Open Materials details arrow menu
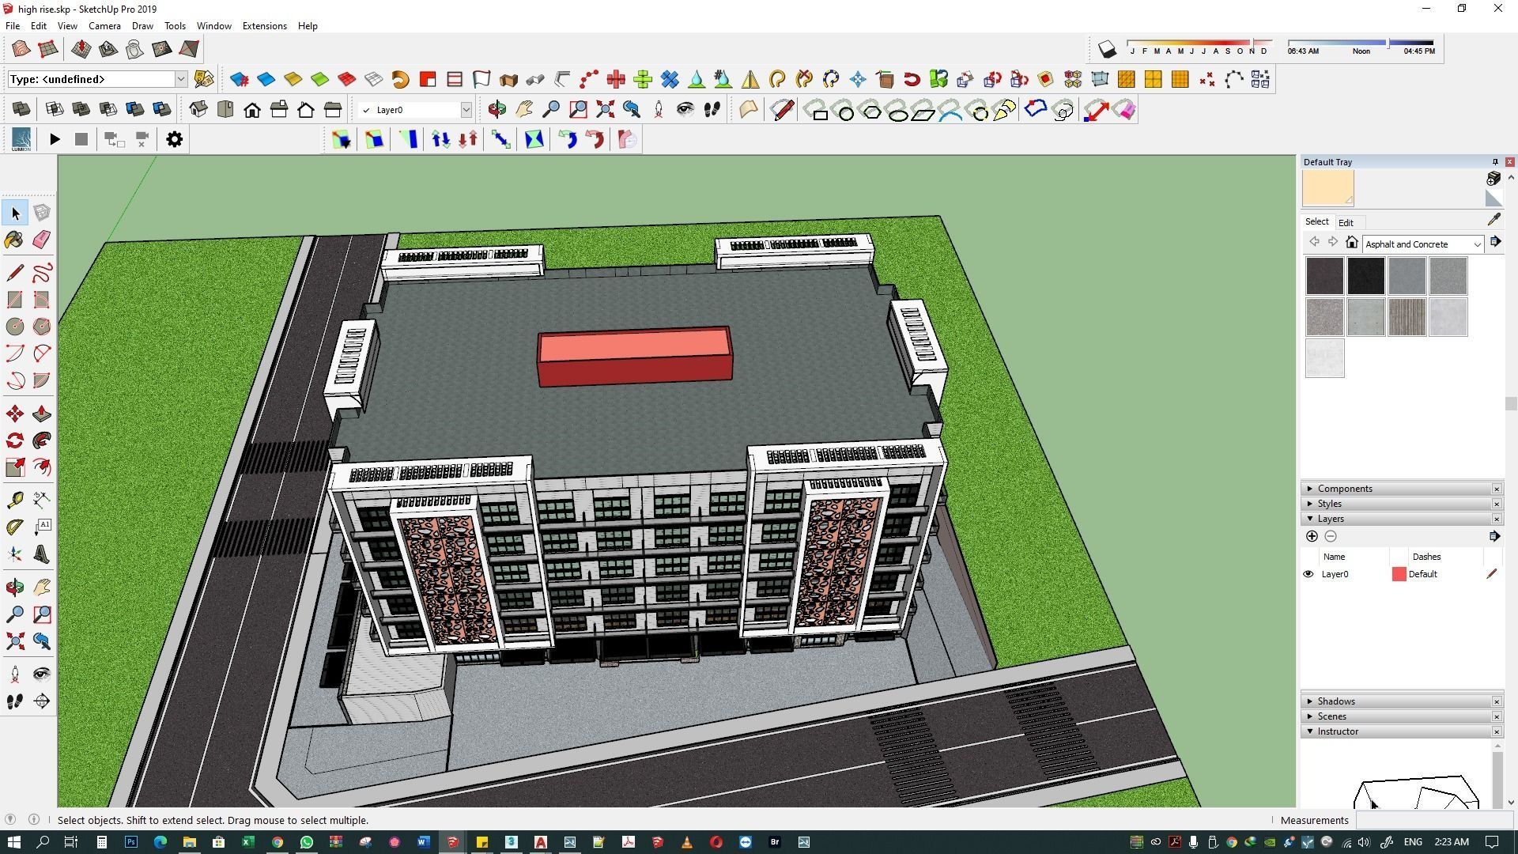 (1495, 242)
